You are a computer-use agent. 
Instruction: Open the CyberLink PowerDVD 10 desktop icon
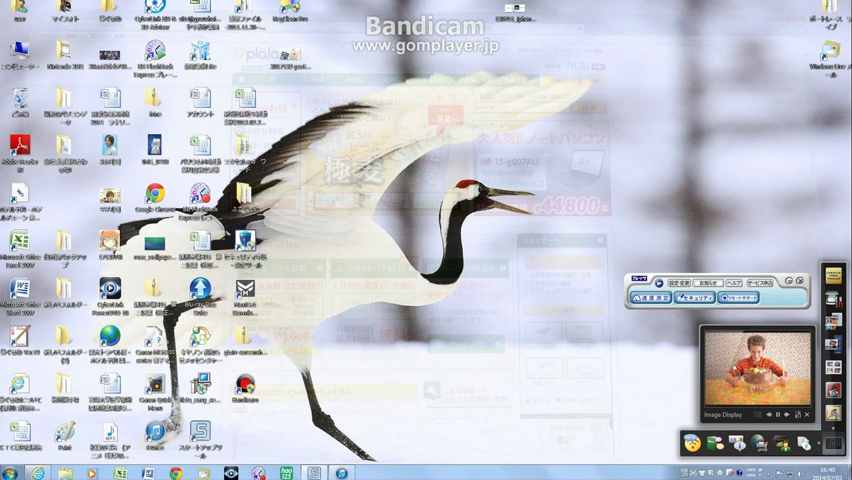click(110, 297)
